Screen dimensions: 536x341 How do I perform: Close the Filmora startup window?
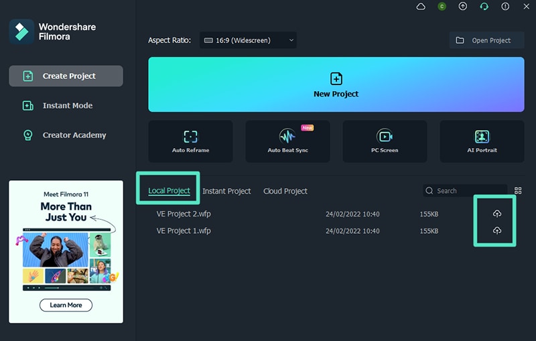point(527,7)
